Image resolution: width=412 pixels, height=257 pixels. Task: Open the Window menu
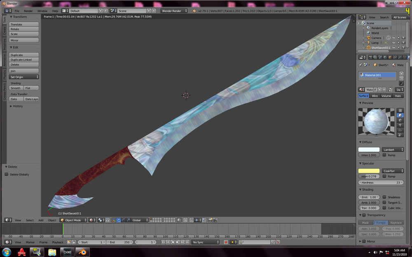(x=42, y=11)
